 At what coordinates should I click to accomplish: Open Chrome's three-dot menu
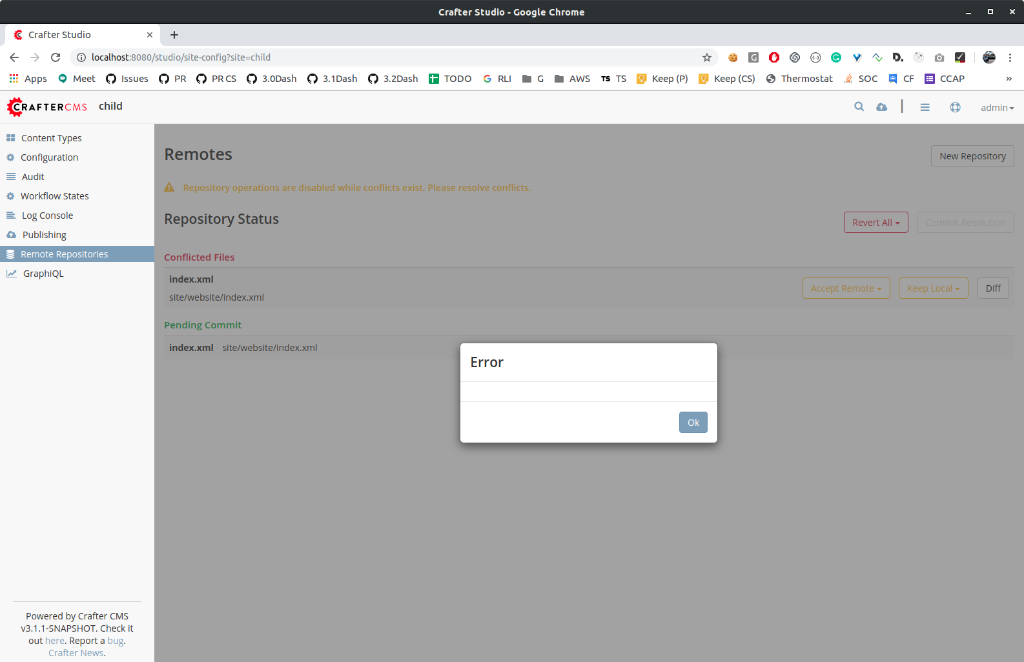(x=1010, y=57)
